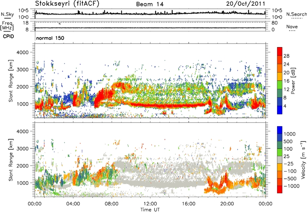Click the '16:00' time tick label
This screenshot has width=307, height=212.
click(x=188, y=204)
